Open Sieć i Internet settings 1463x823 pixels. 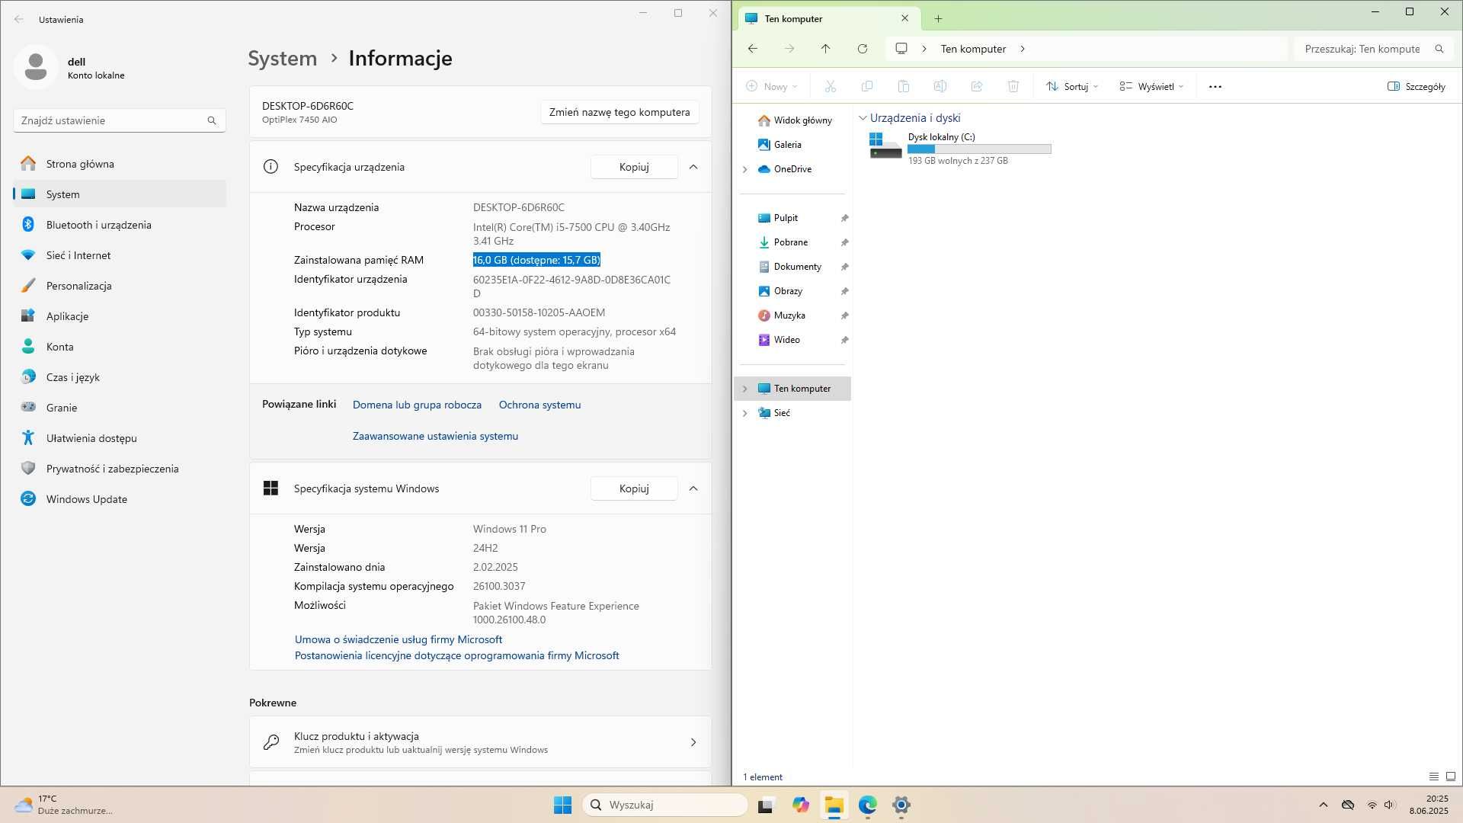(x=120, y=255)
